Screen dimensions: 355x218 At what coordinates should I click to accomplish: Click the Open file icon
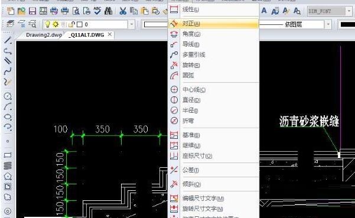(21, 11)
